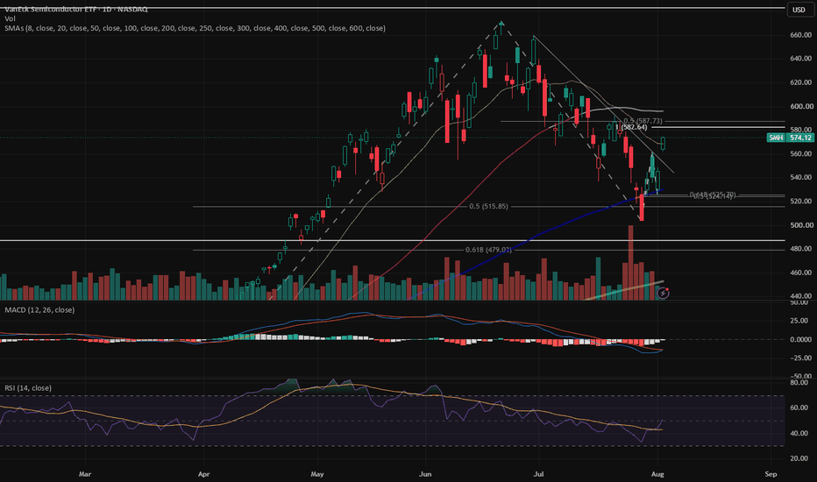817x482 pixels.
Task: Select the Vol indicator legend
Action: (10, 18)
